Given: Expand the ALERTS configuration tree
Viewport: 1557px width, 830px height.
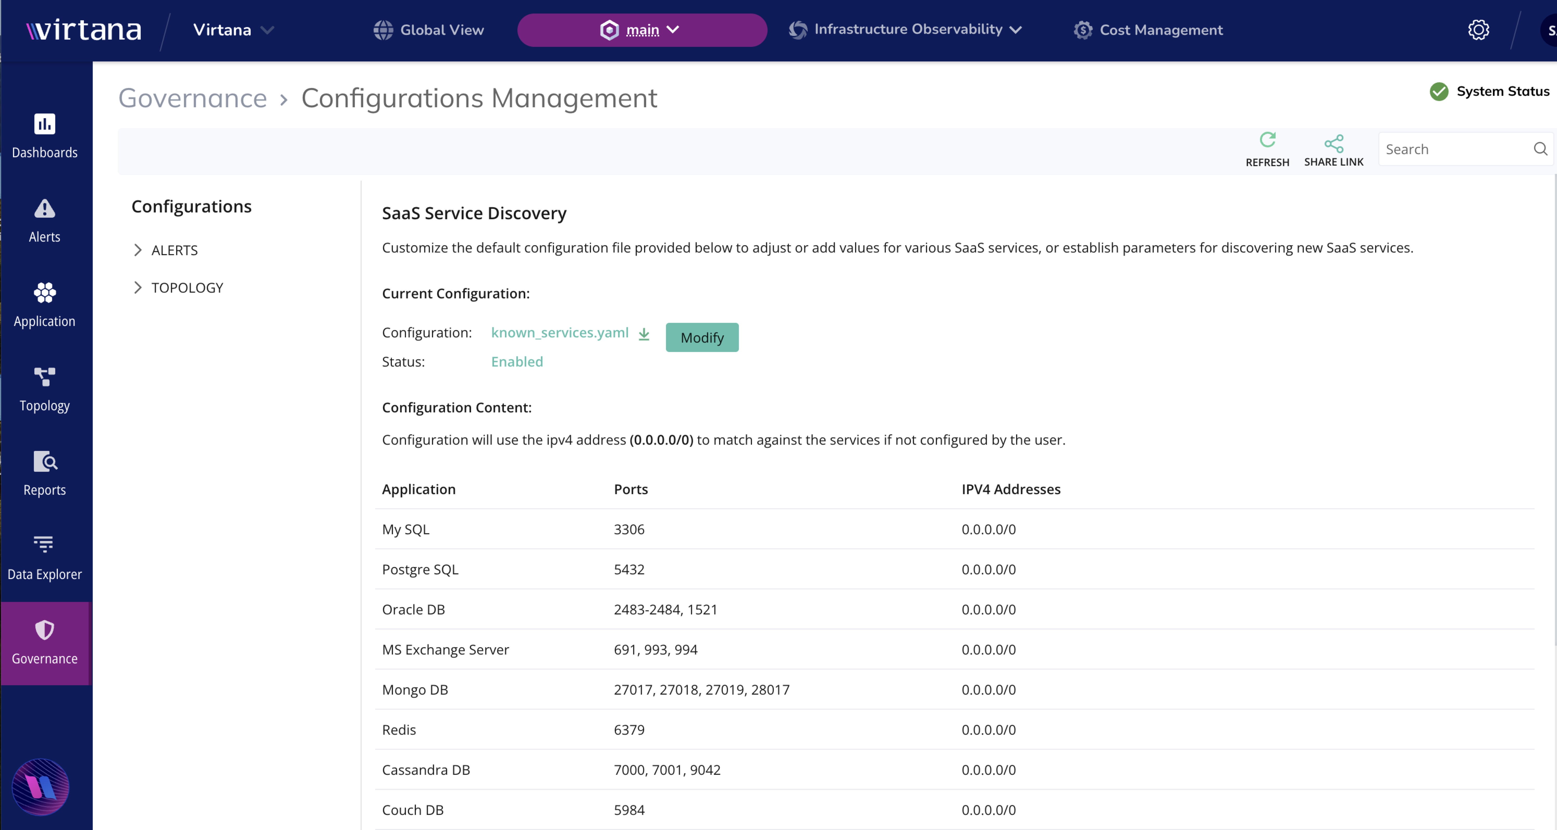Looking at the screenshot, I should (138, 250).
